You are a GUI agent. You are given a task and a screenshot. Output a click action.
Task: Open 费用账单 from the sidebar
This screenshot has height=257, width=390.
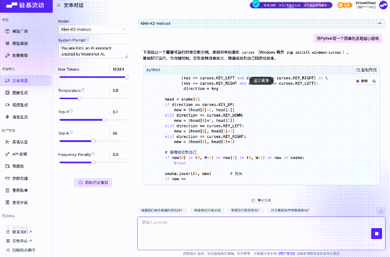tap(22, 190)
